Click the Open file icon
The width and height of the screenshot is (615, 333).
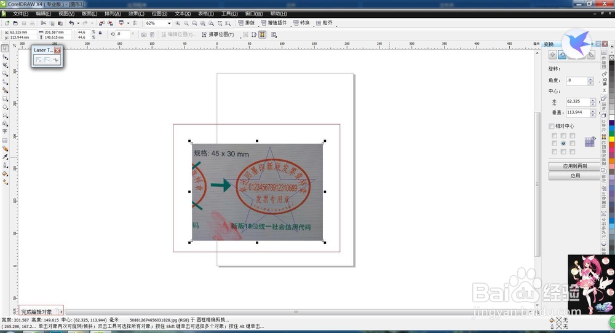[x=15, y=23]
